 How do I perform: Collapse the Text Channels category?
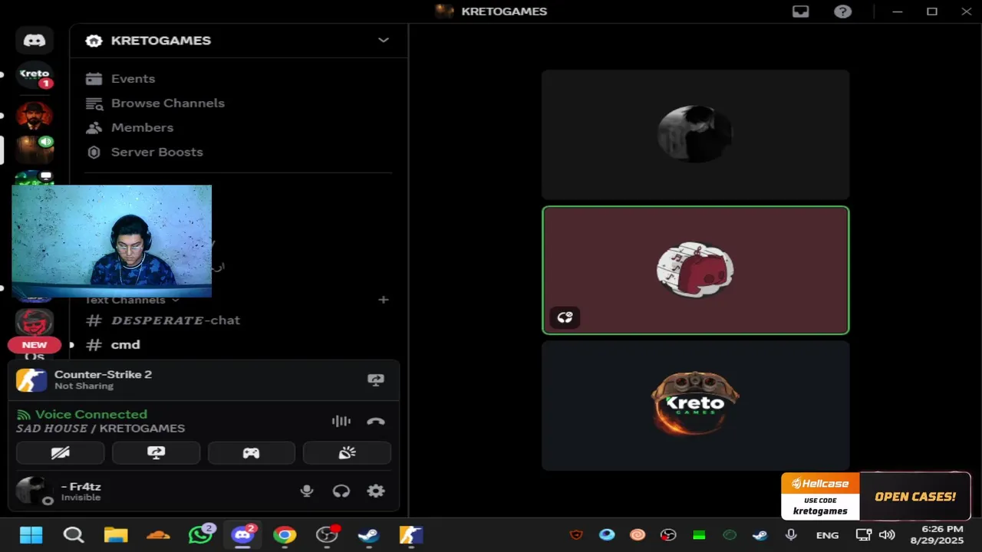(131, 300)
